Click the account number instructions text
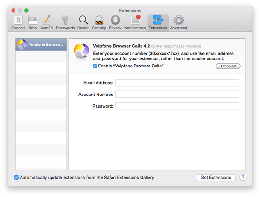 pyautogui.click(x=163, y=56)
